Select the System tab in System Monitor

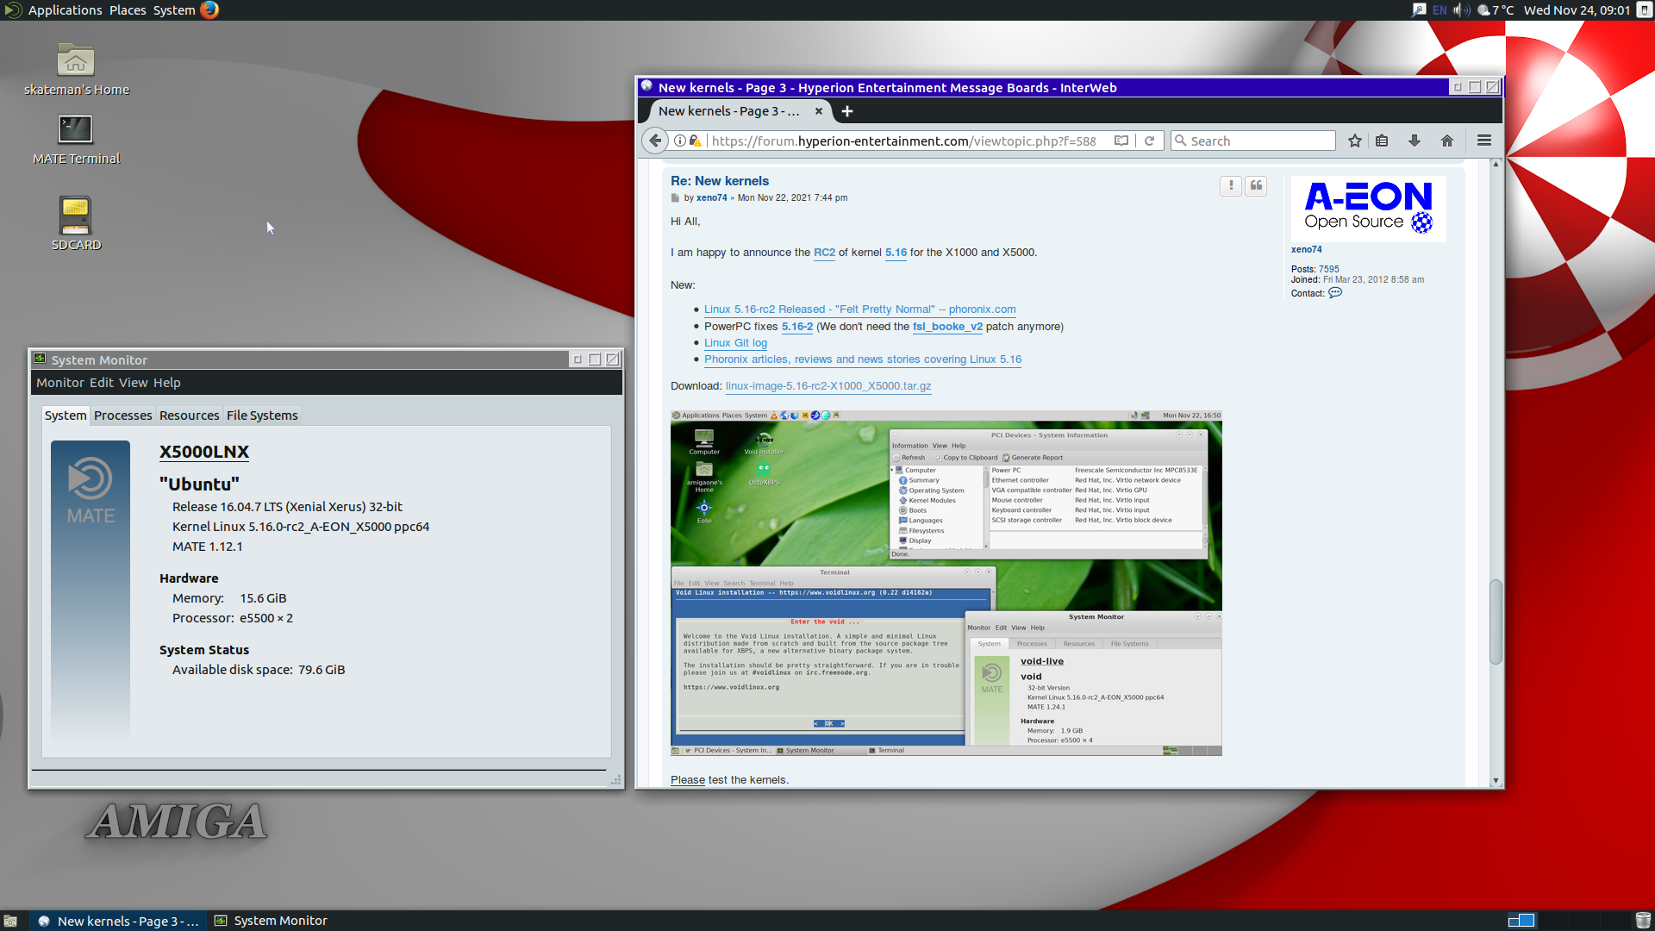66,416
